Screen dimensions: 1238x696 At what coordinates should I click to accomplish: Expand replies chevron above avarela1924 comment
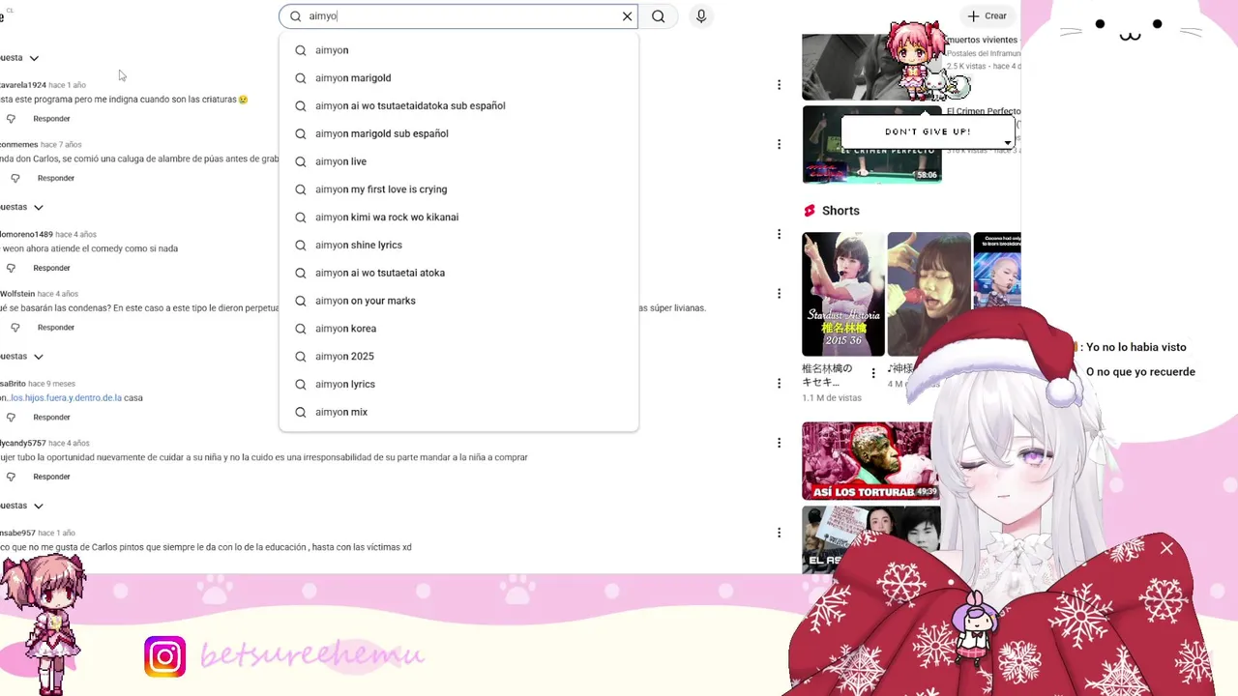tap(34, 58)
